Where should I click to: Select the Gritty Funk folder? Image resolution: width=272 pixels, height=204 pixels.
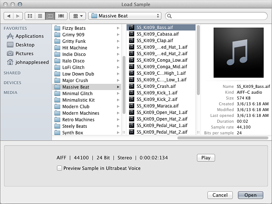coord(87,41)
